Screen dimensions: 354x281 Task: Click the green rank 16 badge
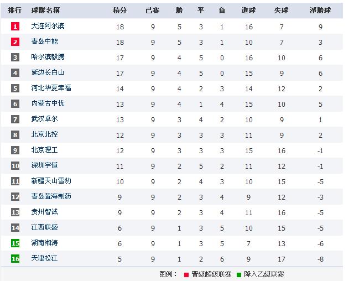click(x=15, y=259)
